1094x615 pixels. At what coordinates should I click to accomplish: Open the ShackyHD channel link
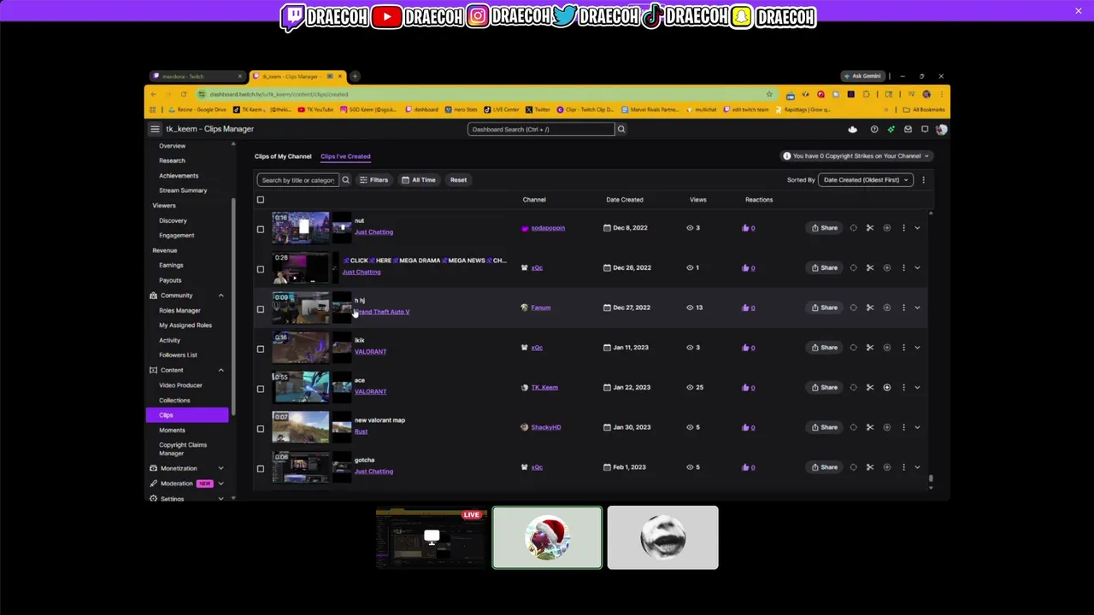546,427
